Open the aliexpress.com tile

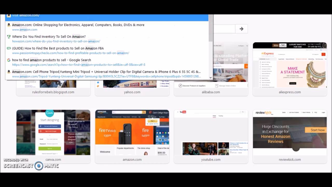[x=290, y=69]
